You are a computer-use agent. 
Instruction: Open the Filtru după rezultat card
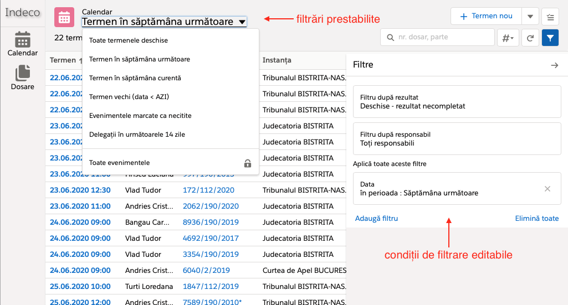(457, 101)
